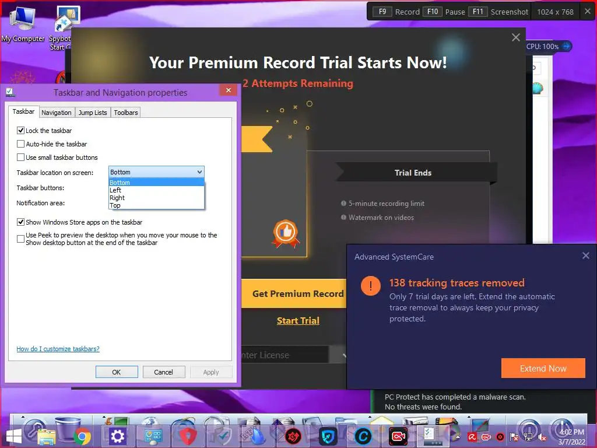Close the recorder control bar
This screenshot has width=597, height=448.
588,12
